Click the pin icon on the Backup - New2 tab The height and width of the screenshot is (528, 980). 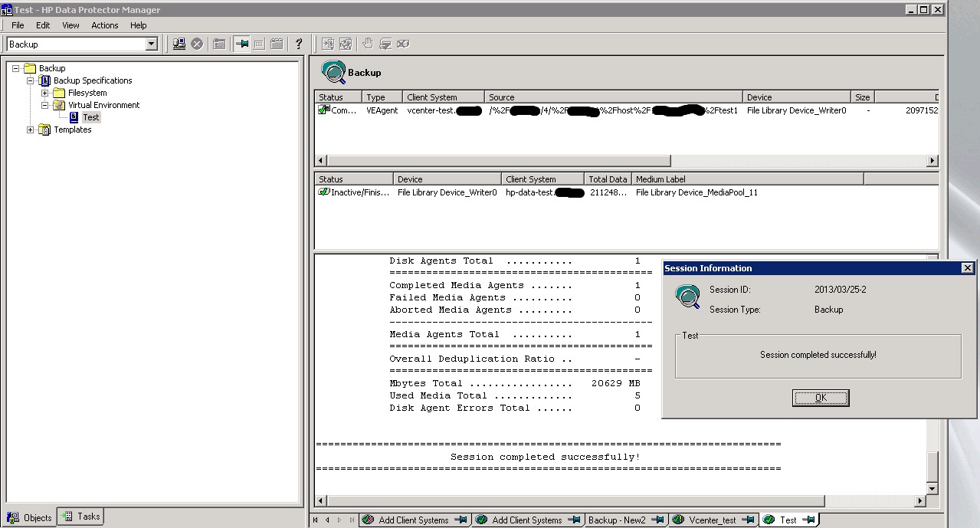pos(657,520)
